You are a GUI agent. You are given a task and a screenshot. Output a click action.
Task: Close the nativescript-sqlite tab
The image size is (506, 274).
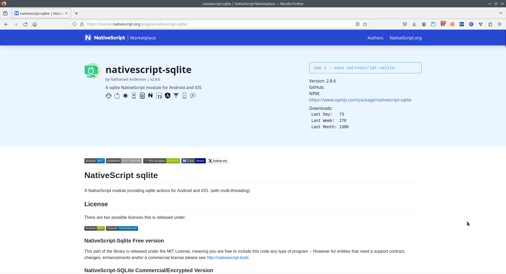click(66, 13)
